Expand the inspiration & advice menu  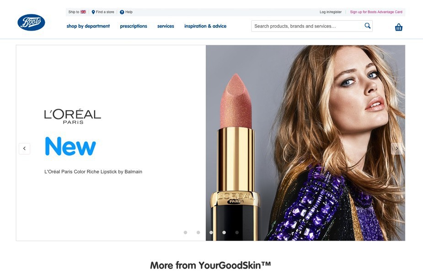pyautogui.click(x=205, y=26)
